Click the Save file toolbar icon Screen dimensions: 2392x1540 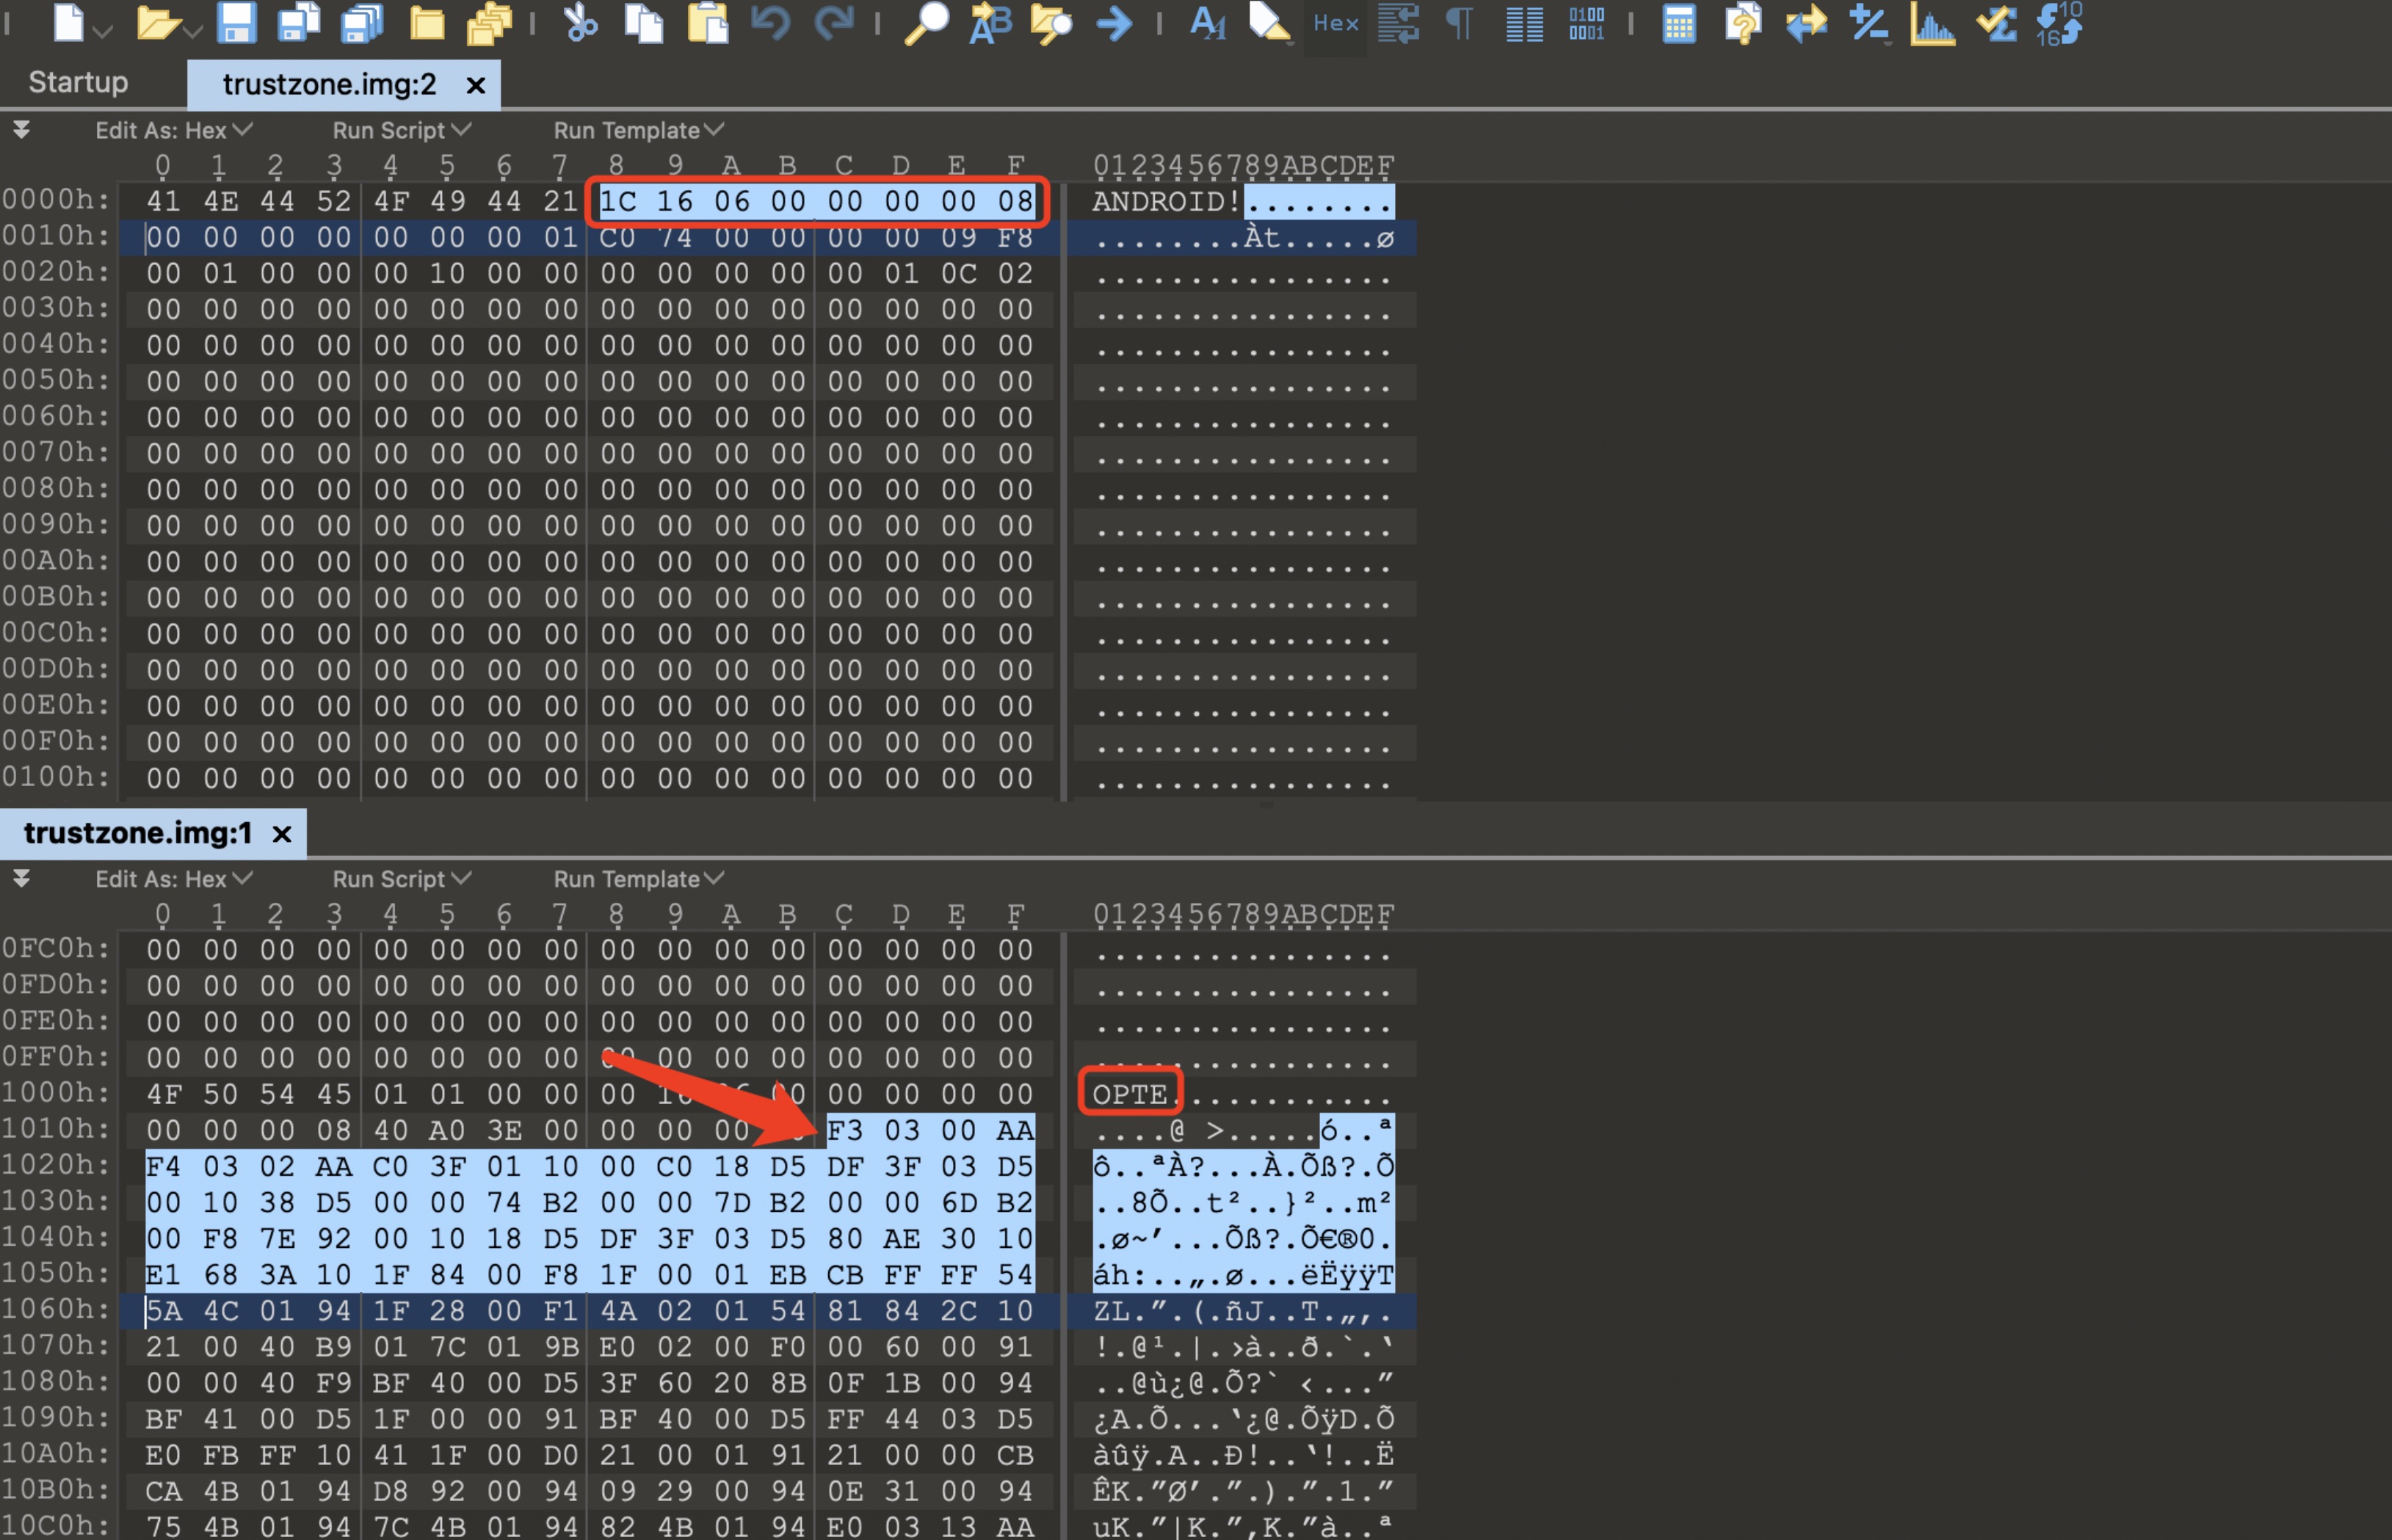pyautogui.click(x=236, y=22)
